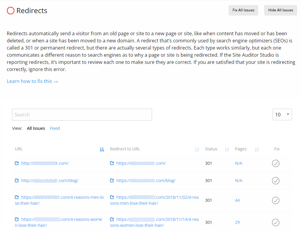The width and height of the screenshot is (301, 231).
Task: Switch to the Fixed view
Action: pyautogui.click(x=55, y=128)
